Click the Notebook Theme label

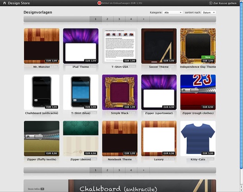click(x=120, y=159)
